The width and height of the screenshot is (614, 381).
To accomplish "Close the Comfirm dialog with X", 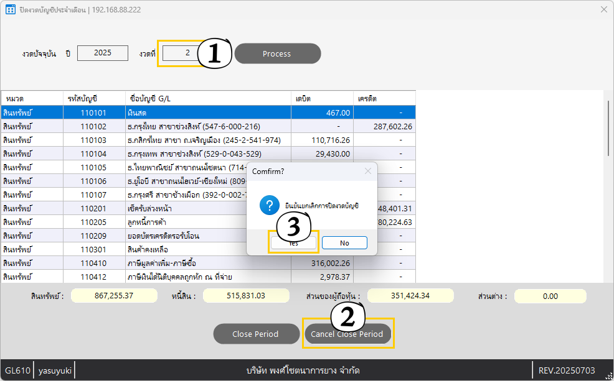I will [x=367, y=171].
